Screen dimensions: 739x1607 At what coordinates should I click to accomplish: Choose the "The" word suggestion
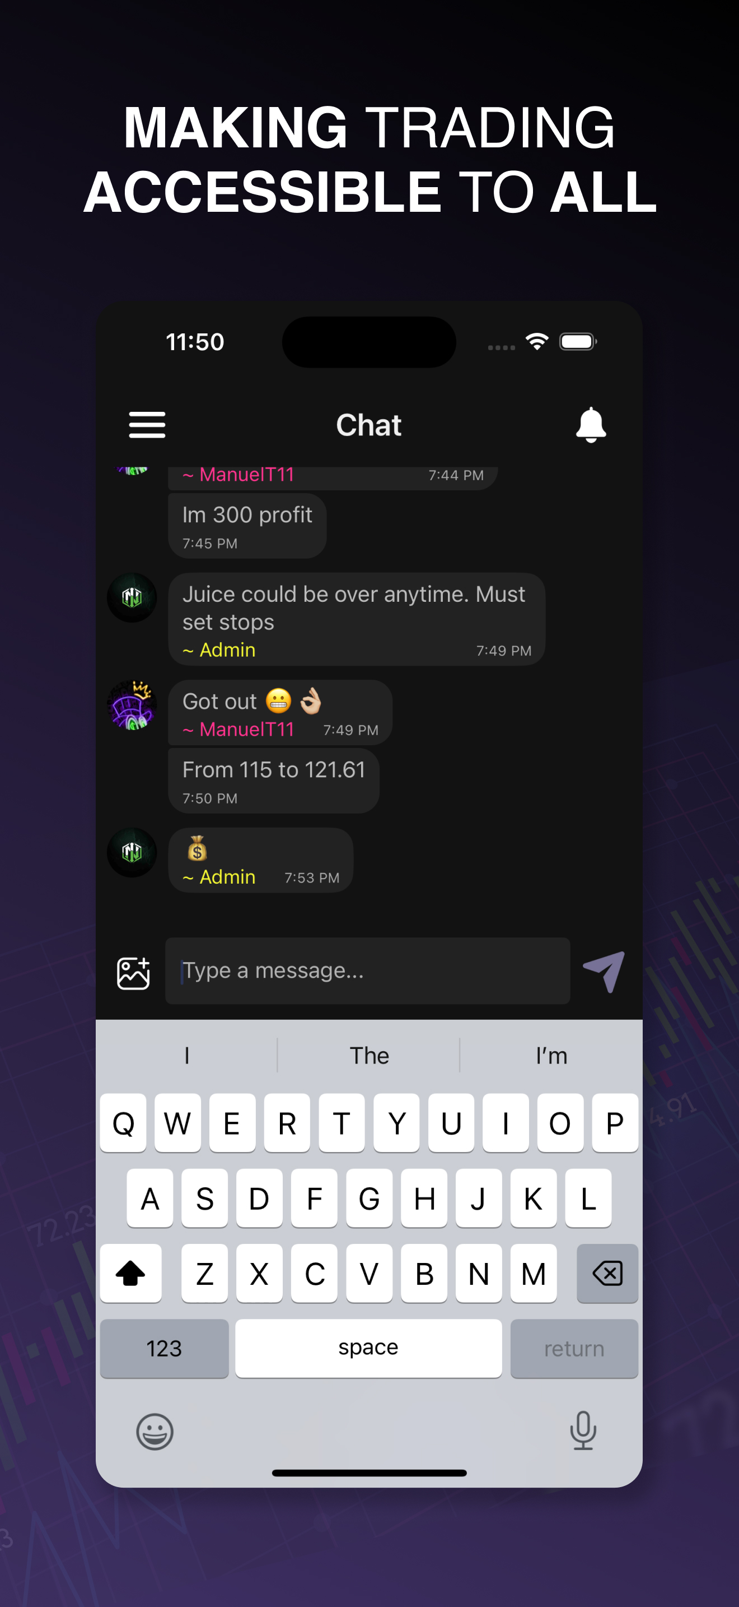369,1056
